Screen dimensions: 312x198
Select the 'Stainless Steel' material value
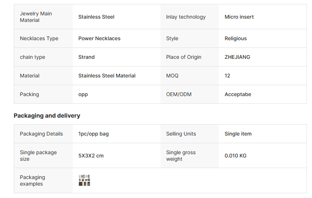pos(96,17)
